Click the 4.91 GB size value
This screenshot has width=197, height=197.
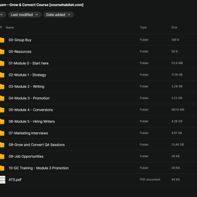pyautogui.click(x=177, y=133)
